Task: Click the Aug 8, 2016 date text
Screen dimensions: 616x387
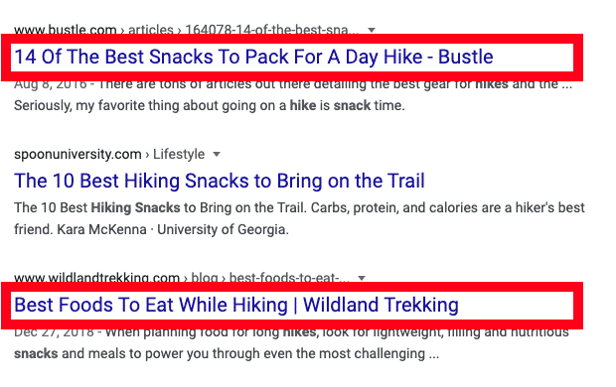Action: click(51, 84)
